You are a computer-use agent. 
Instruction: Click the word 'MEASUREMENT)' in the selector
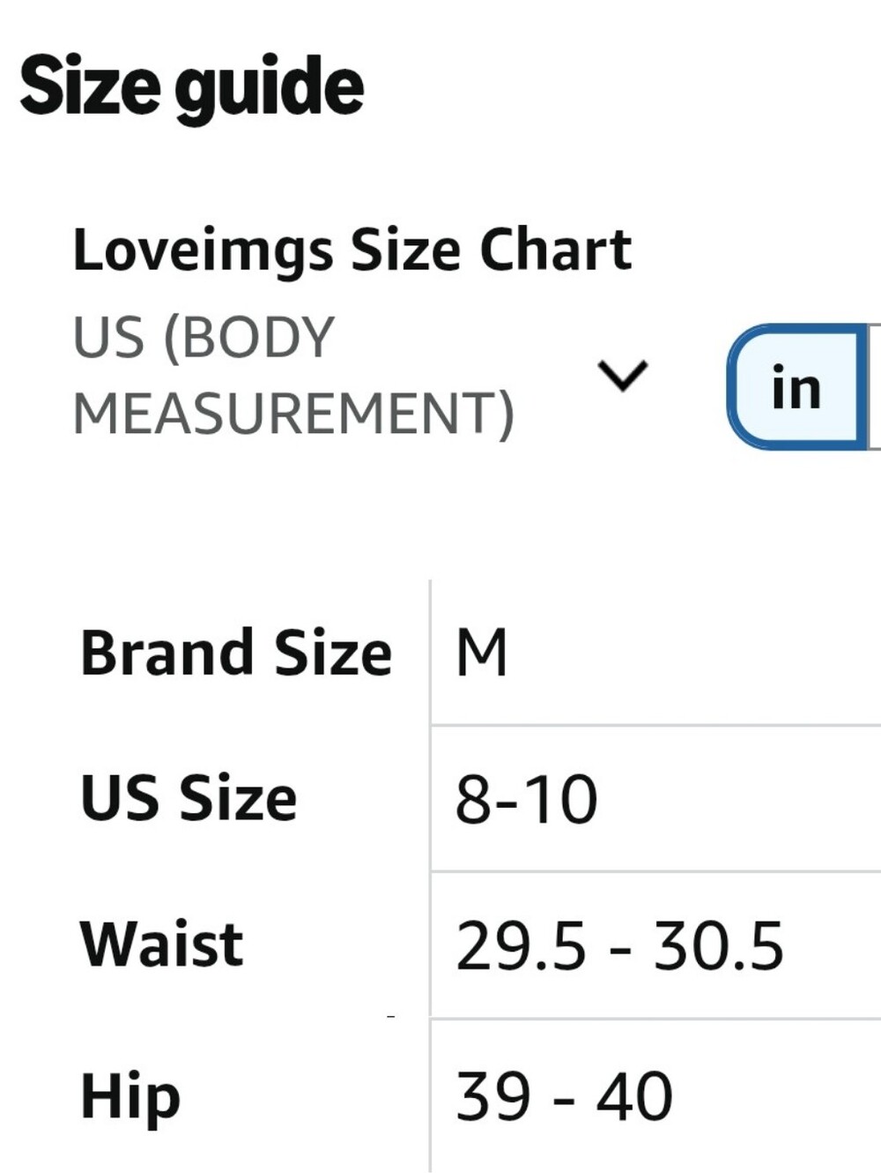coord(293,414)
